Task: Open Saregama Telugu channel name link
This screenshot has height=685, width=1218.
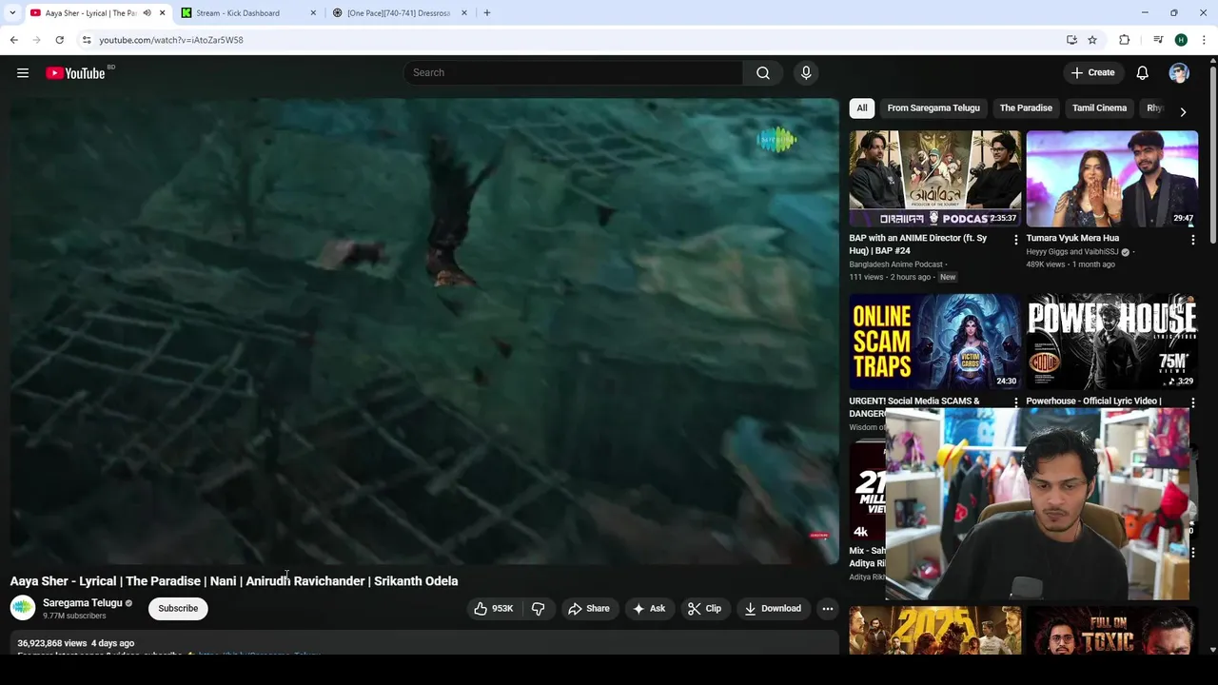Action: (x=82, y=603)
